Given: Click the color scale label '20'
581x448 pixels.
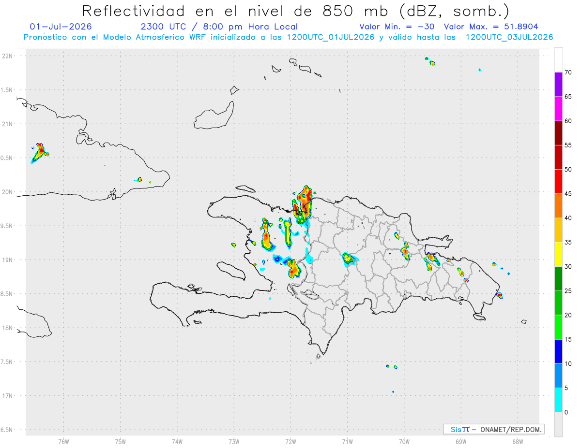Looking at the screenshot, I should coord(568,315).
